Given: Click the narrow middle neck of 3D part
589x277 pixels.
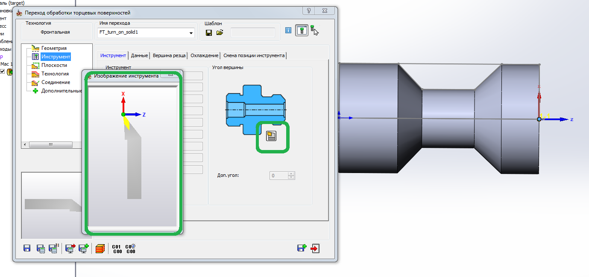Looking at the screenshot, I should click(448, 118).
